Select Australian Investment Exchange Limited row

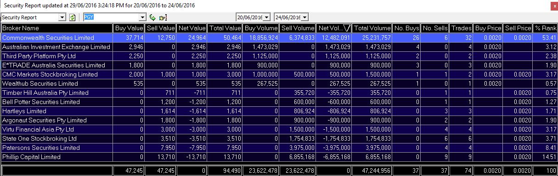(279, 47)
